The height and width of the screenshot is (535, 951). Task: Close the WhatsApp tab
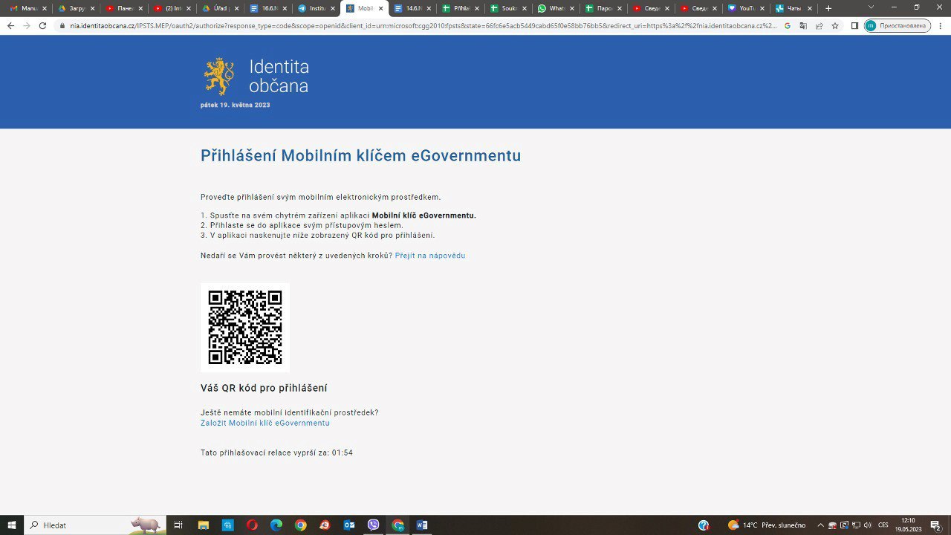pos(572,8)
